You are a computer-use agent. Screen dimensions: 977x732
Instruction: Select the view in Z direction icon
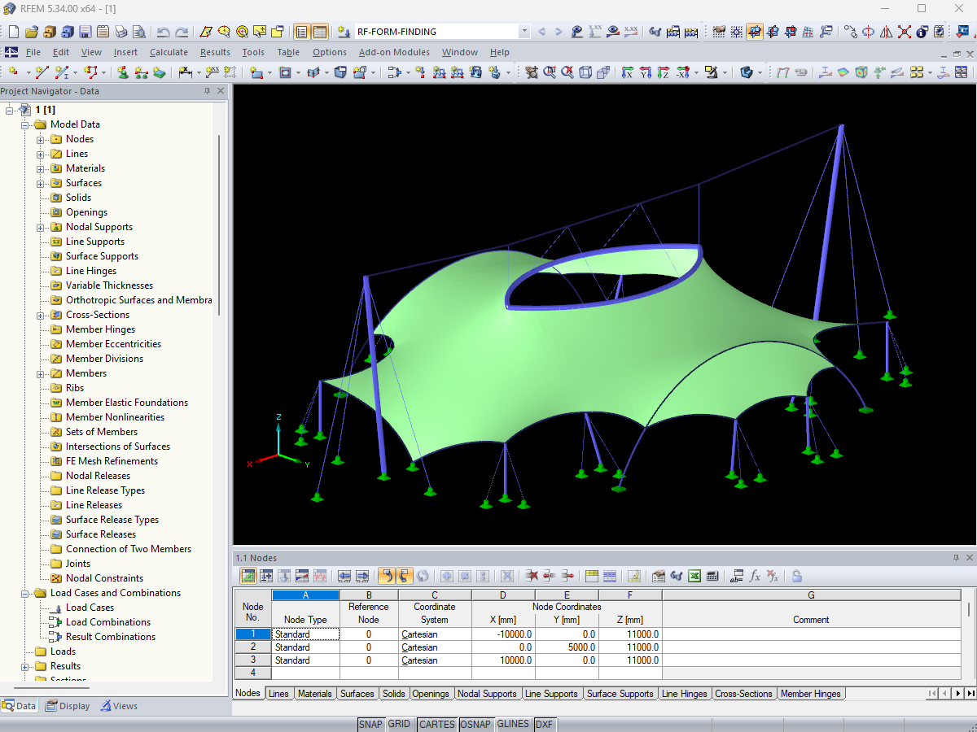tap(663, 72)
